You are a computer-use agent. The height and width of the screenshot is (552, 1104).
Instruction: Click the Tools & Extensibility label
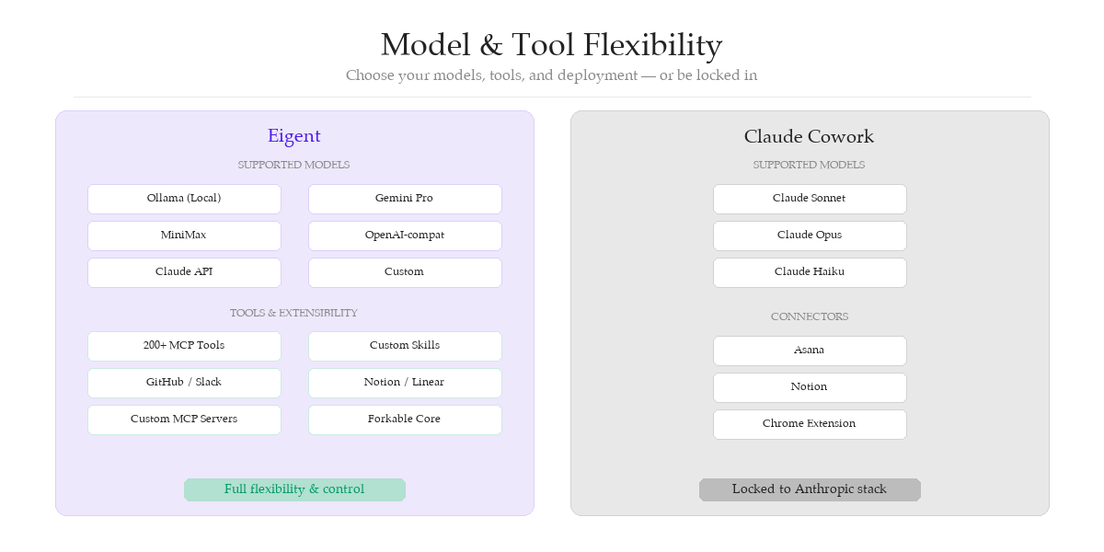294,314
